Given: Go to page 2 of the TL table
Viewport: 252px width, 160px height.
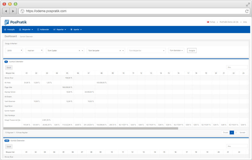Looking at the screenshot, I should [236, 133].
